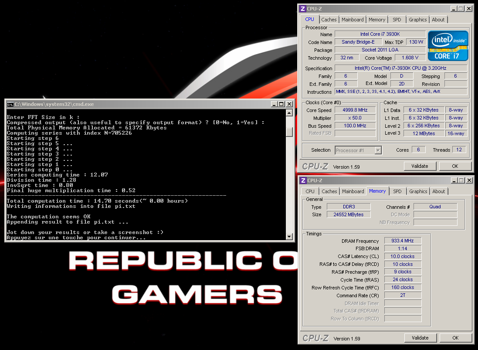The image size is (478, 350).
Task: Click the cmd window scrollbar down arrow
Action: pos(289,236)
